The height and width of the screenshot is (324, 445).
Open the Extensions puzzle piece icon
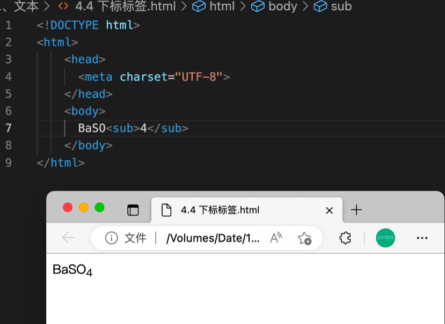click(x=345, y=238)
